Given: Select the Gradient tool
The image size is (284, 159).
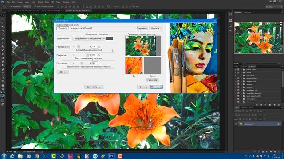Looking at the screenshot, I should 3,58.
